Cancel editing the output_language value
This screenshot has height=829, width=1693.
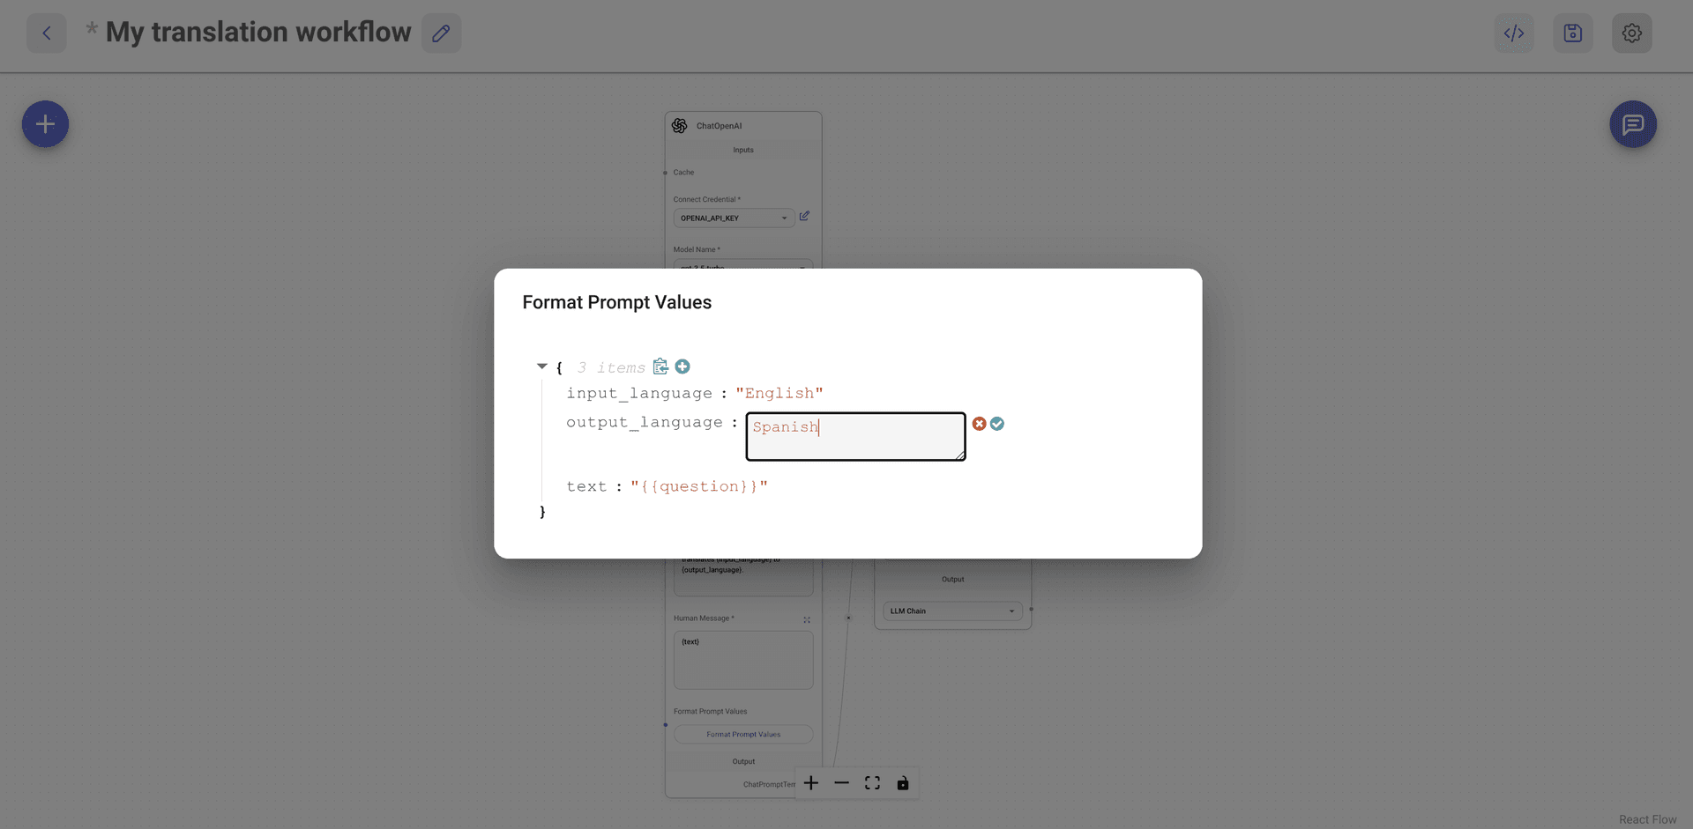979,424
